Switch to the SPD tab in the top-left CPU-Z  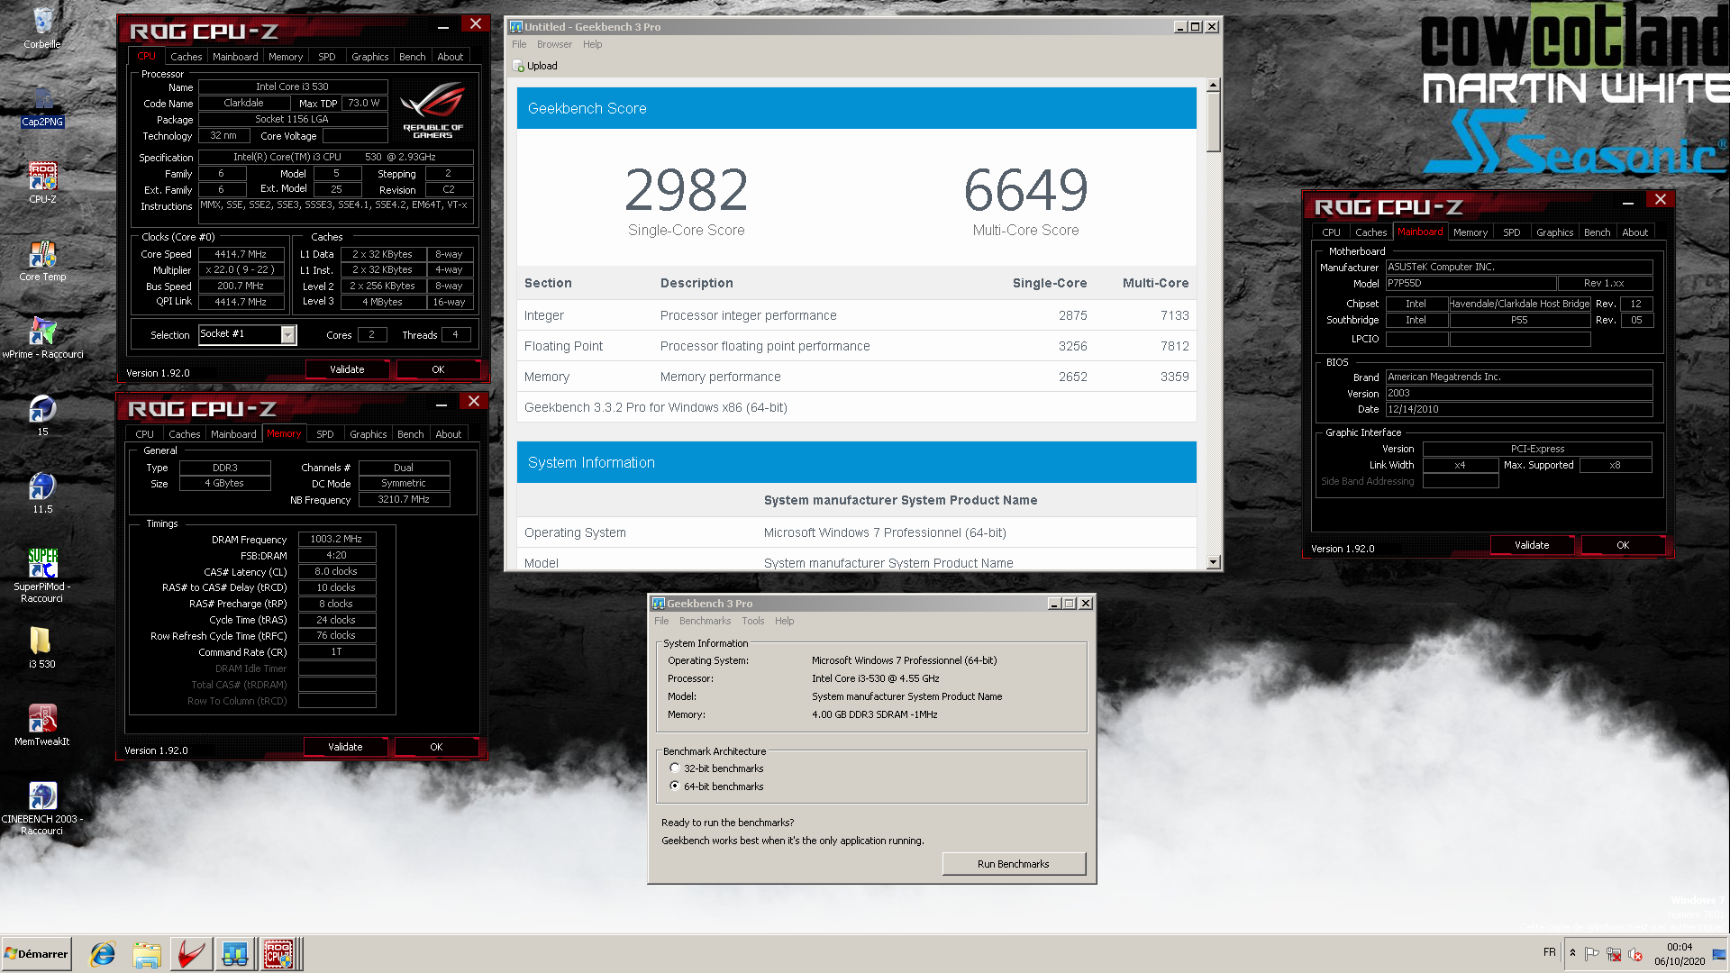coord(326,57)
